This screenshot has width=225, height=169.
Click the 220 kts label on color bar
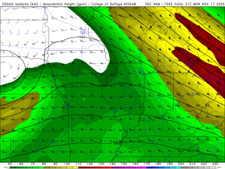204,164
